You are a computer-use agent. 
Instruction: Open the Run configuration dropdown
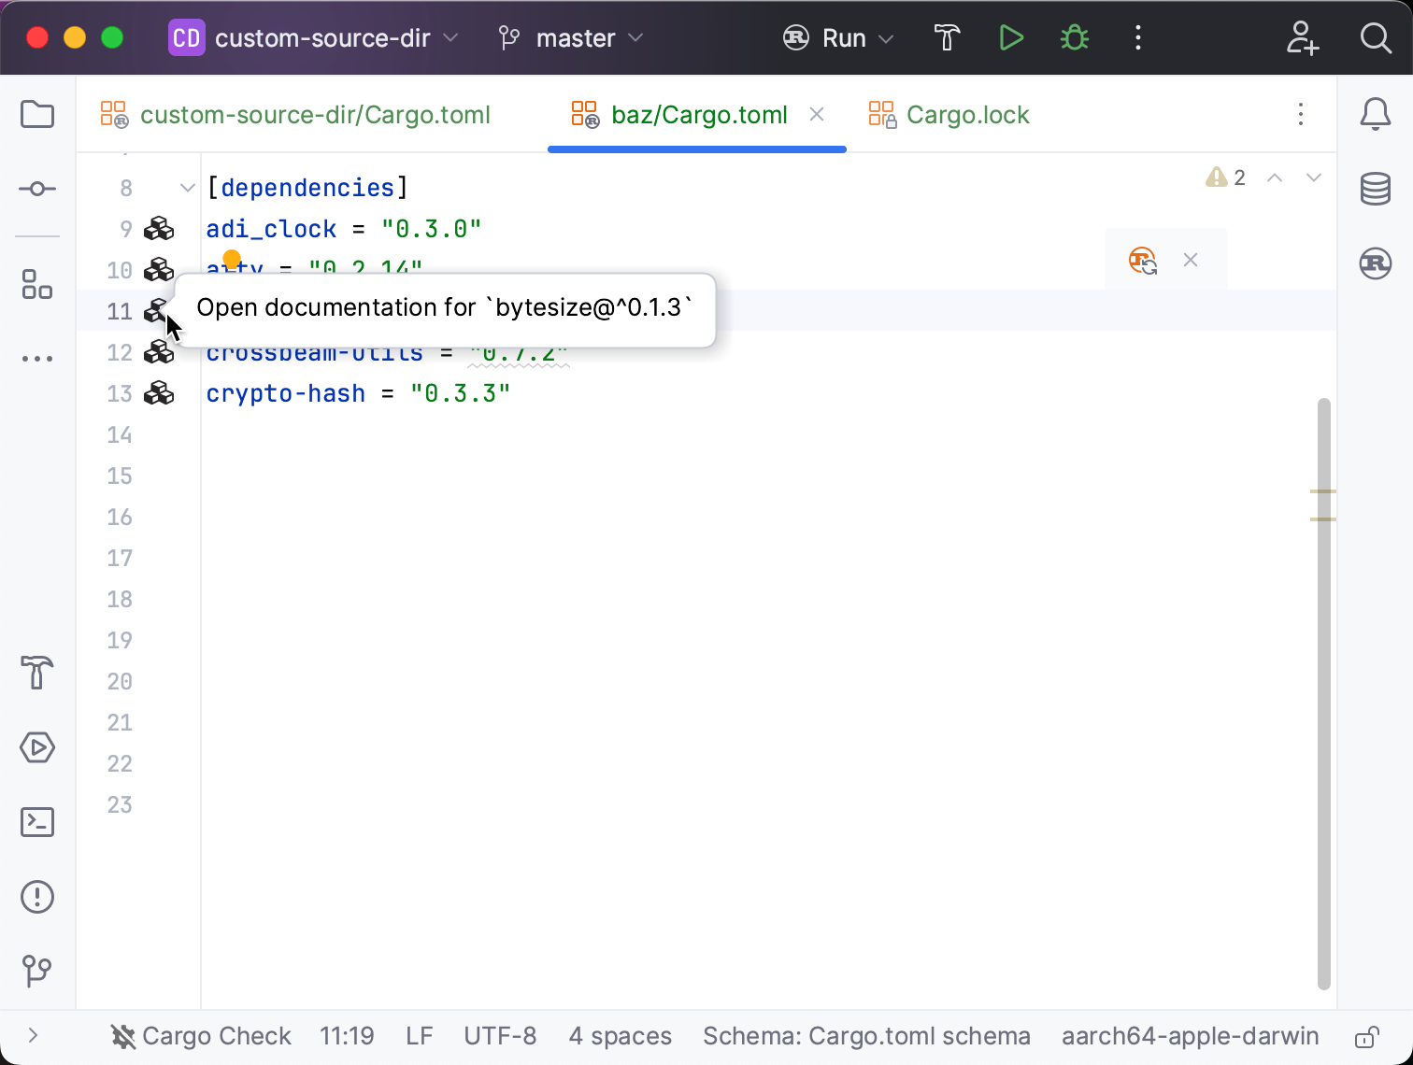(839, 37)
